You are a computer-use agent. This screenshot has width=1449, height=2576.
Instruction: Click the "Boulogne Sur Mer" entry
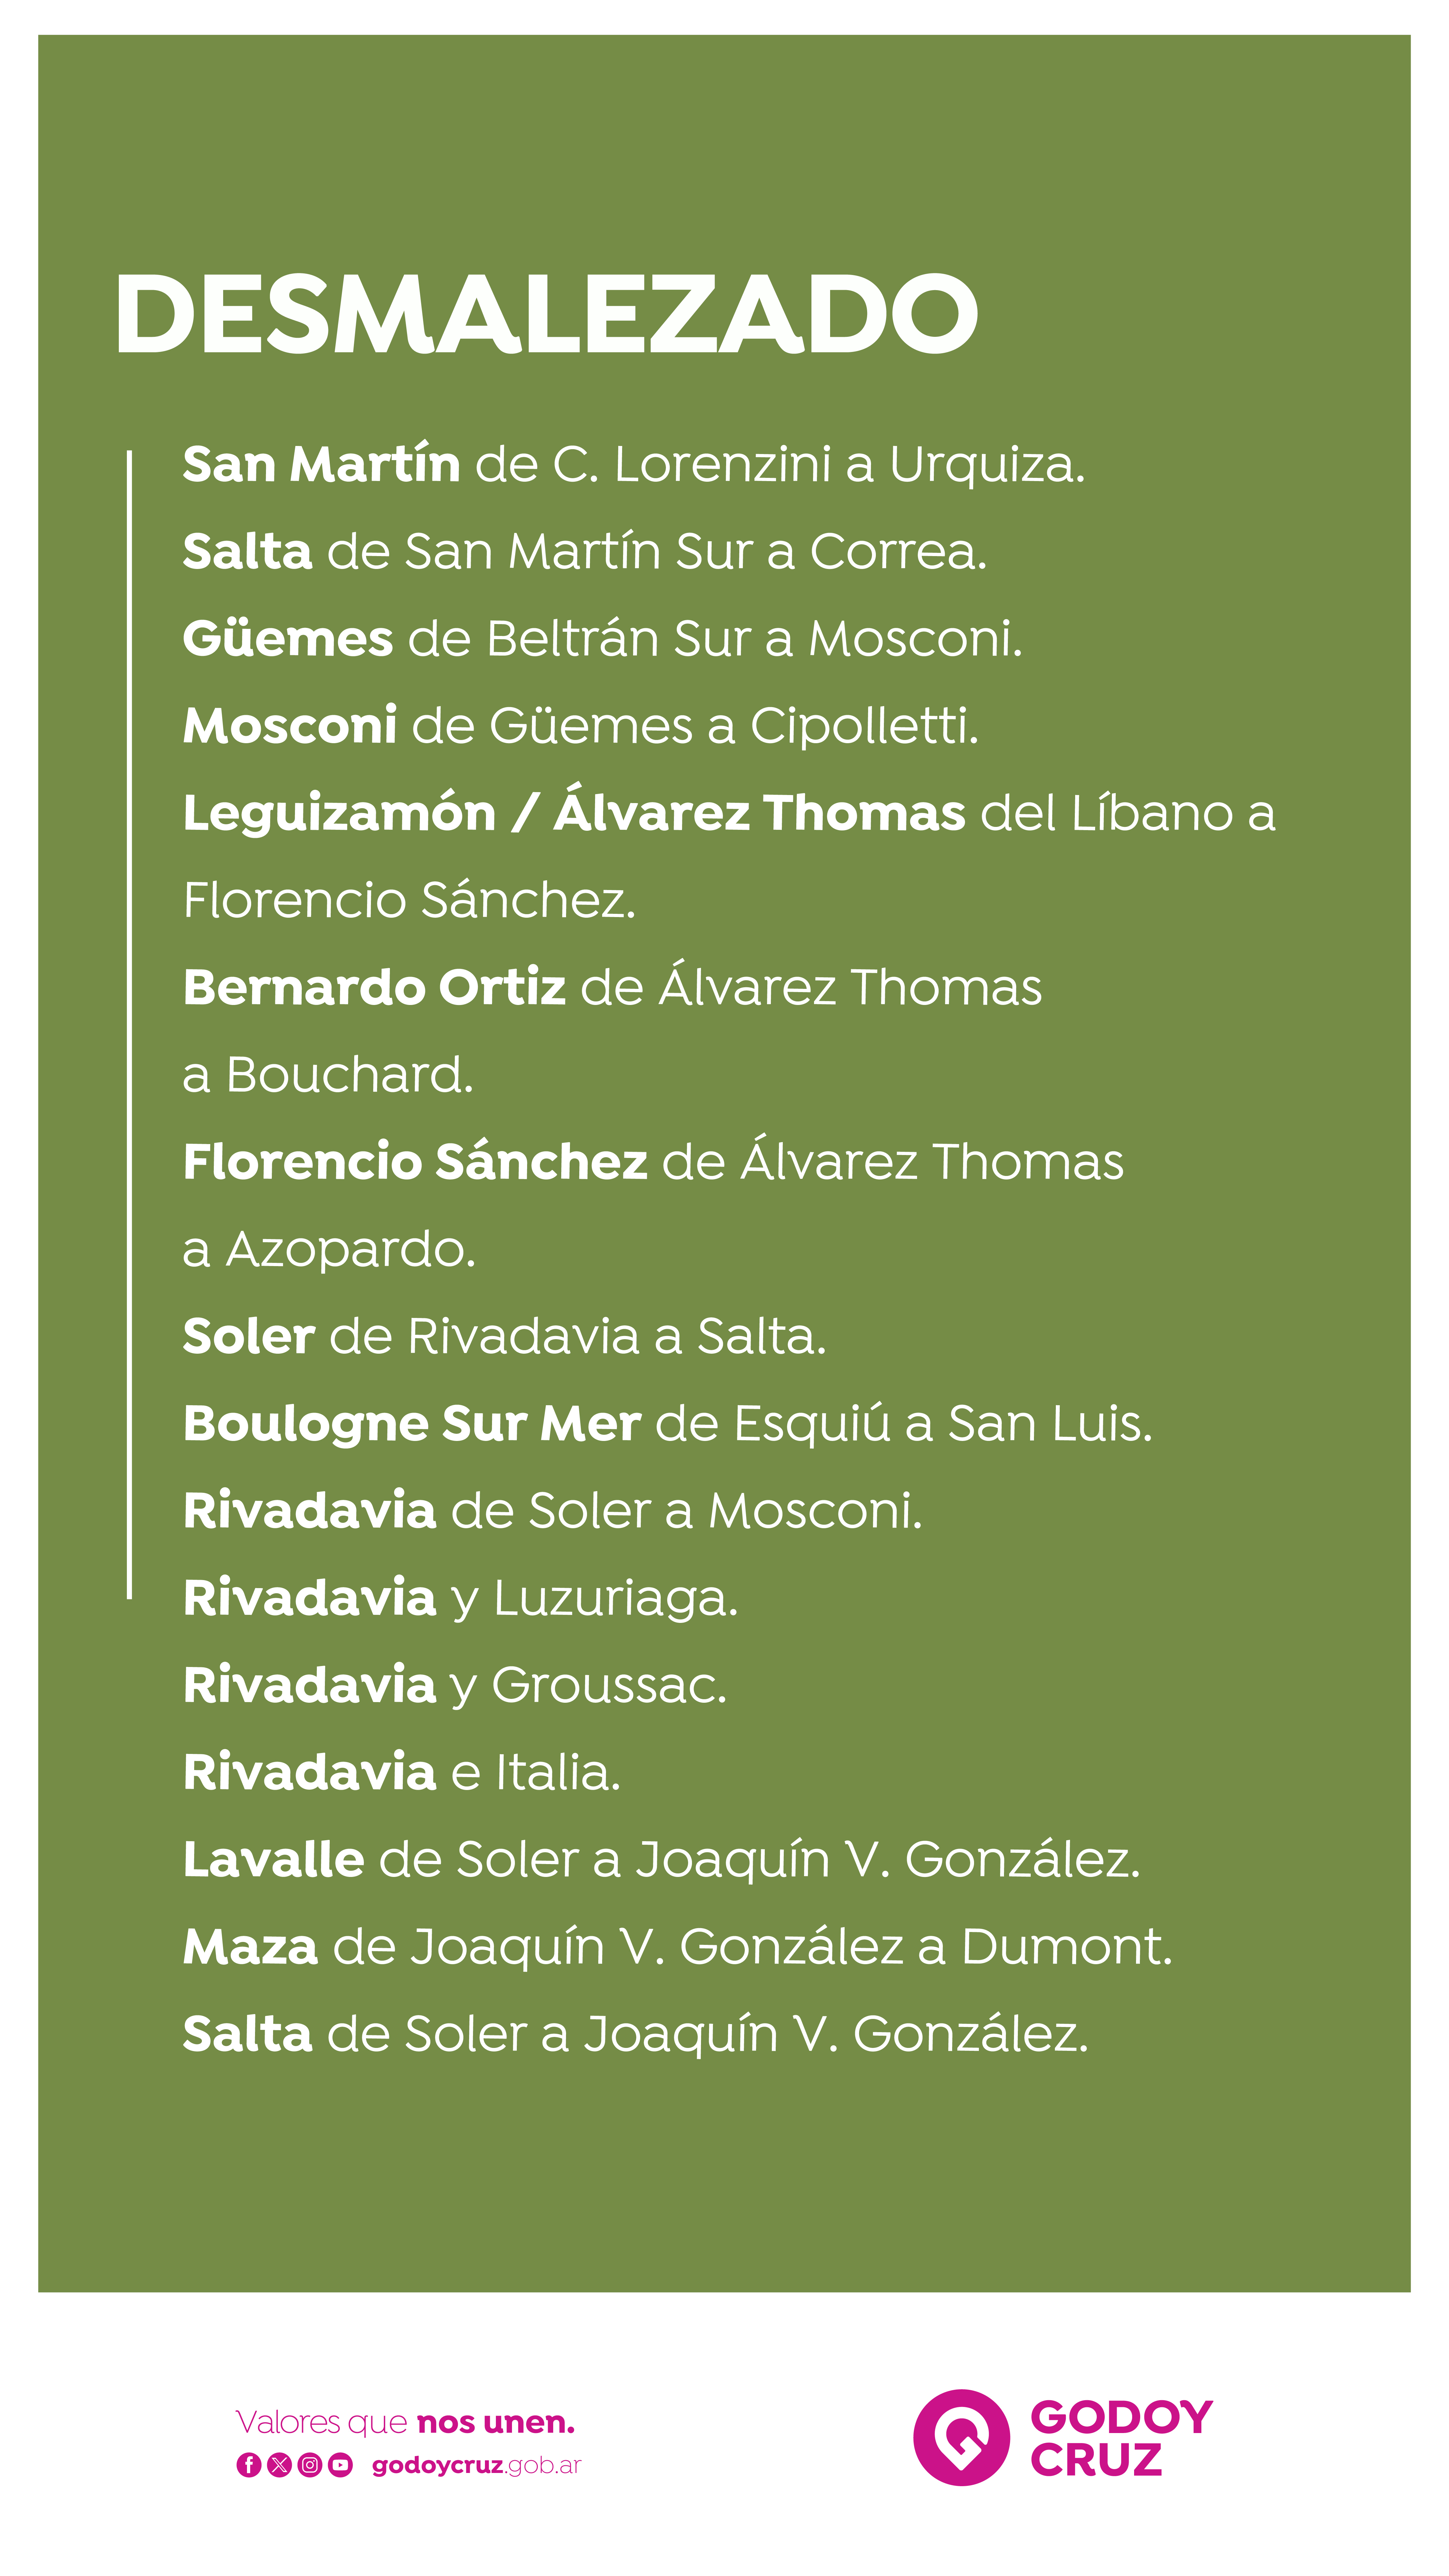click(667, 1424)
